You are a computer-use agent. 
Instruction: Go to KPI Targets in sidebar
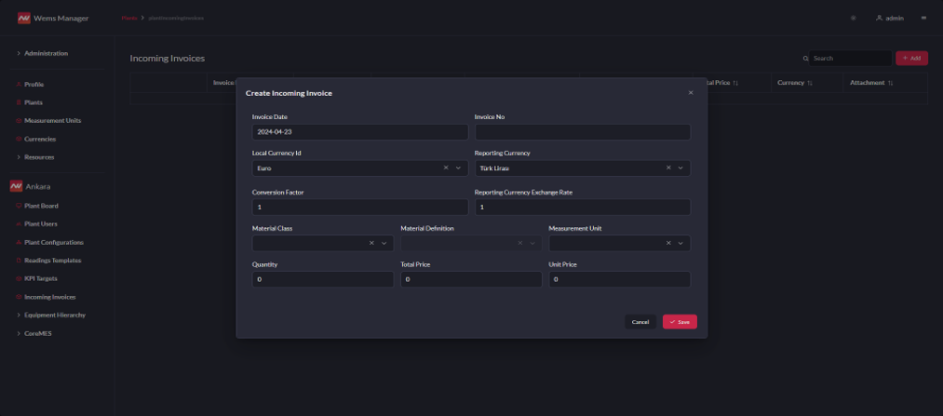[x=42, y=278]
